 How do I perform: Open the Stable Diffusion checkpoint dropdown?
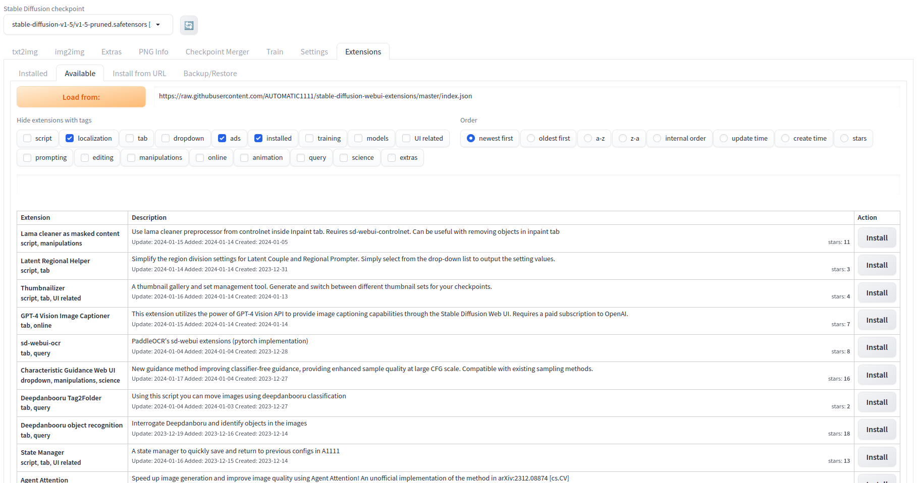coord(88,25)
